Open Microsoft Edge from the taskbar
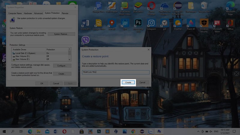 30,131
